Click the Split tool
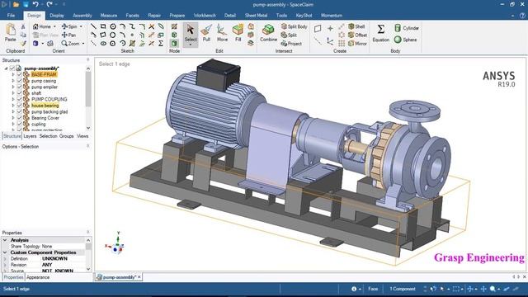Image resolution: width=528 pixels, height=297 pixels. pos(289,35)
